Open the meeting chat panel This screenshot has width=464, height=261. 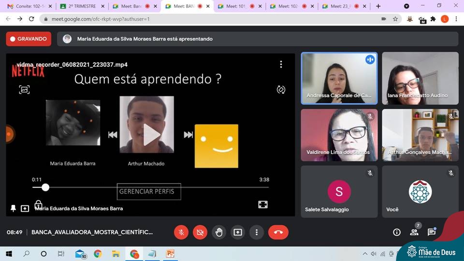point(431,232)
